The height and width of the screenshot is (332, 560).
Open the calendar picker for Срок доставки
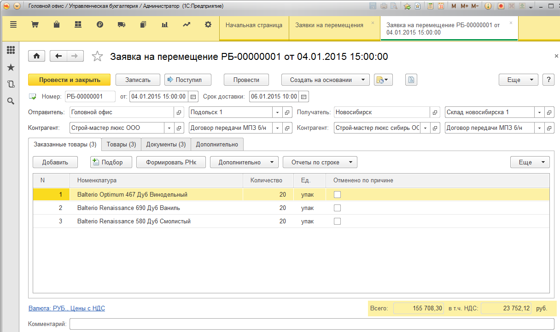pos(304,97)
